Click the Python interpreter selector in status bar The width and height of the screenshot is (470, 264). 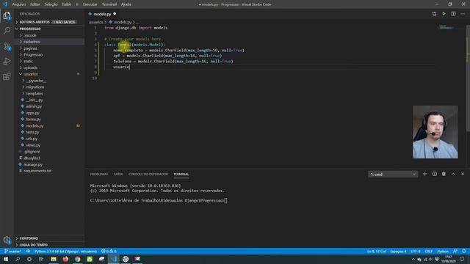(65, 251)
